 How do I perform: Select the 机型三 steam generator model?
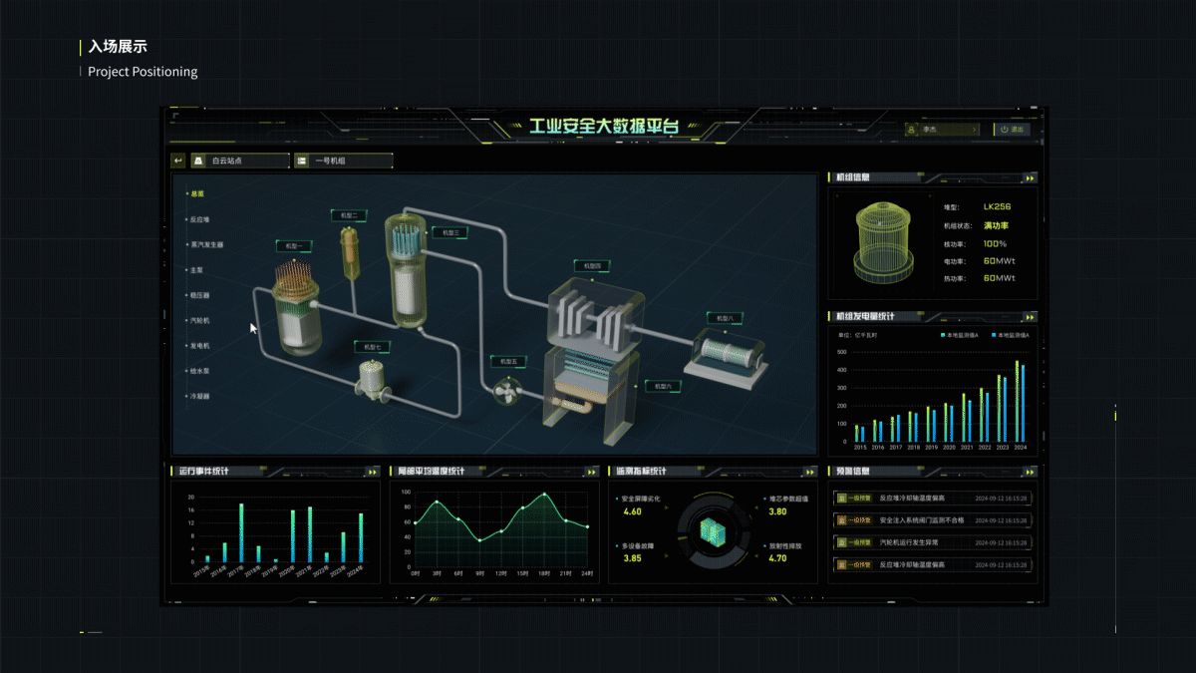point(407,269)
